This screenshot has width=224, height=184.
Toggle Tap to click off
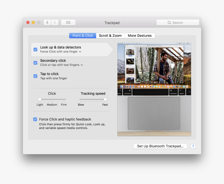[x=35, y=76]
